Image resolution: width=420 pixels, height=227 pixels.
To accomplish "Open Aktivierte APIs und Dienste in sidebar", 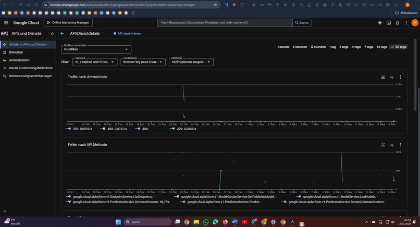I will [x=28, y=44].
